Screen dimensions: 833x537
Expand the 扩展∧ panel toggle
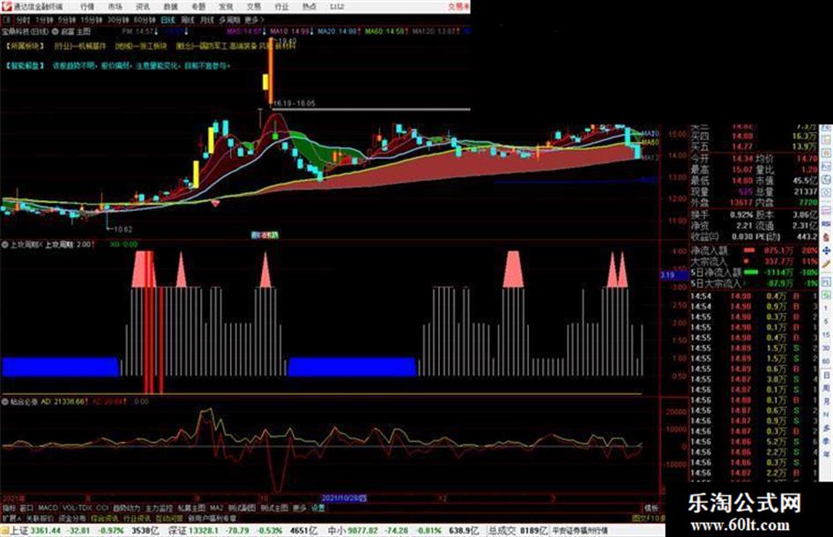(11, 518)
